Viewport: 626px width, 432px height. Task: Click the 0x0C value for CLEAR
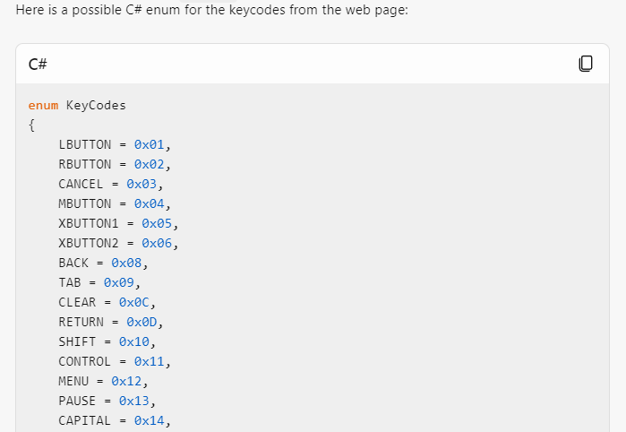(x=133, y=302)
